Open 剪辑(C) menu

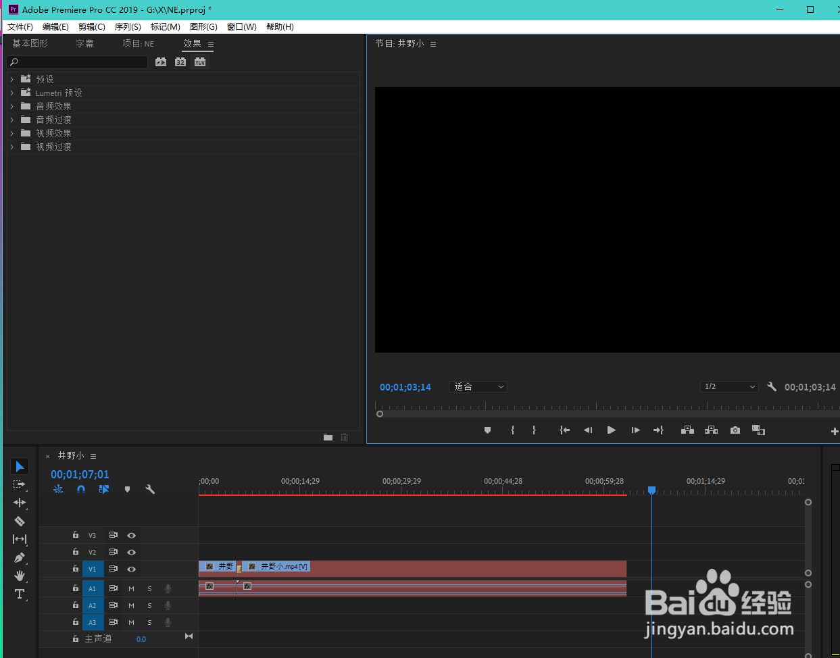click(92, 26)
